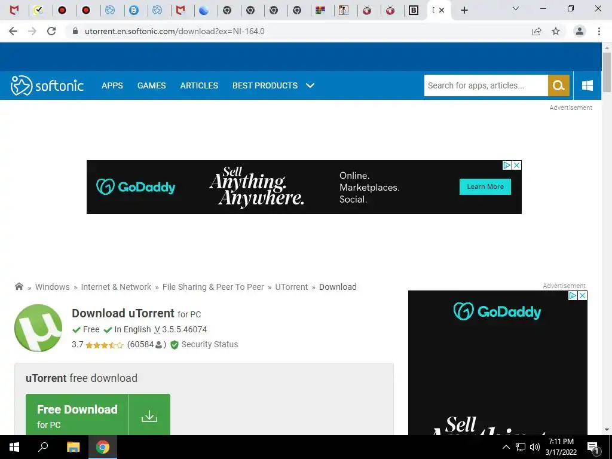Click the green Security Status shield icon
Viewport: 612px width, 459px height.
tap(175, 345)
